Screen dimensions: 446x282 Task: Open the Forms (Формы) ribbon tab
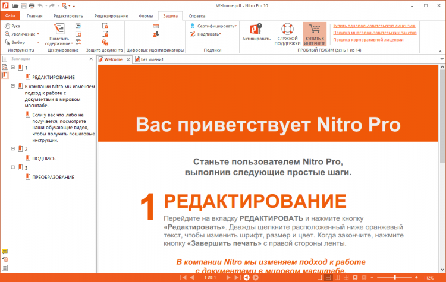tap(146, 16)
